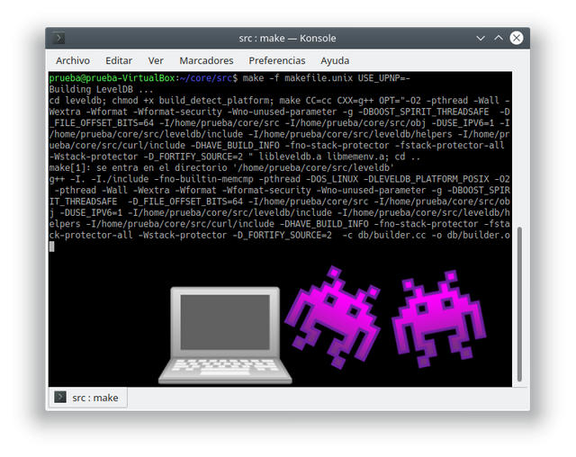The height and width of the screenshot is (457, 576).
Task: Open the Ayuda menu
Action: pos(335,60)
